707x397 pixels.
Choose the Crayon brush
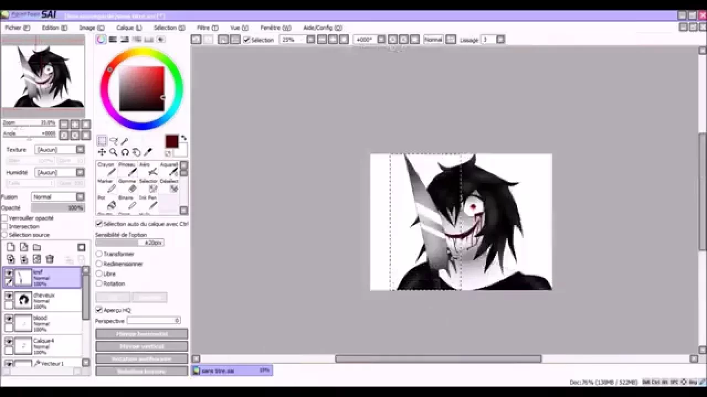(106, 169)
